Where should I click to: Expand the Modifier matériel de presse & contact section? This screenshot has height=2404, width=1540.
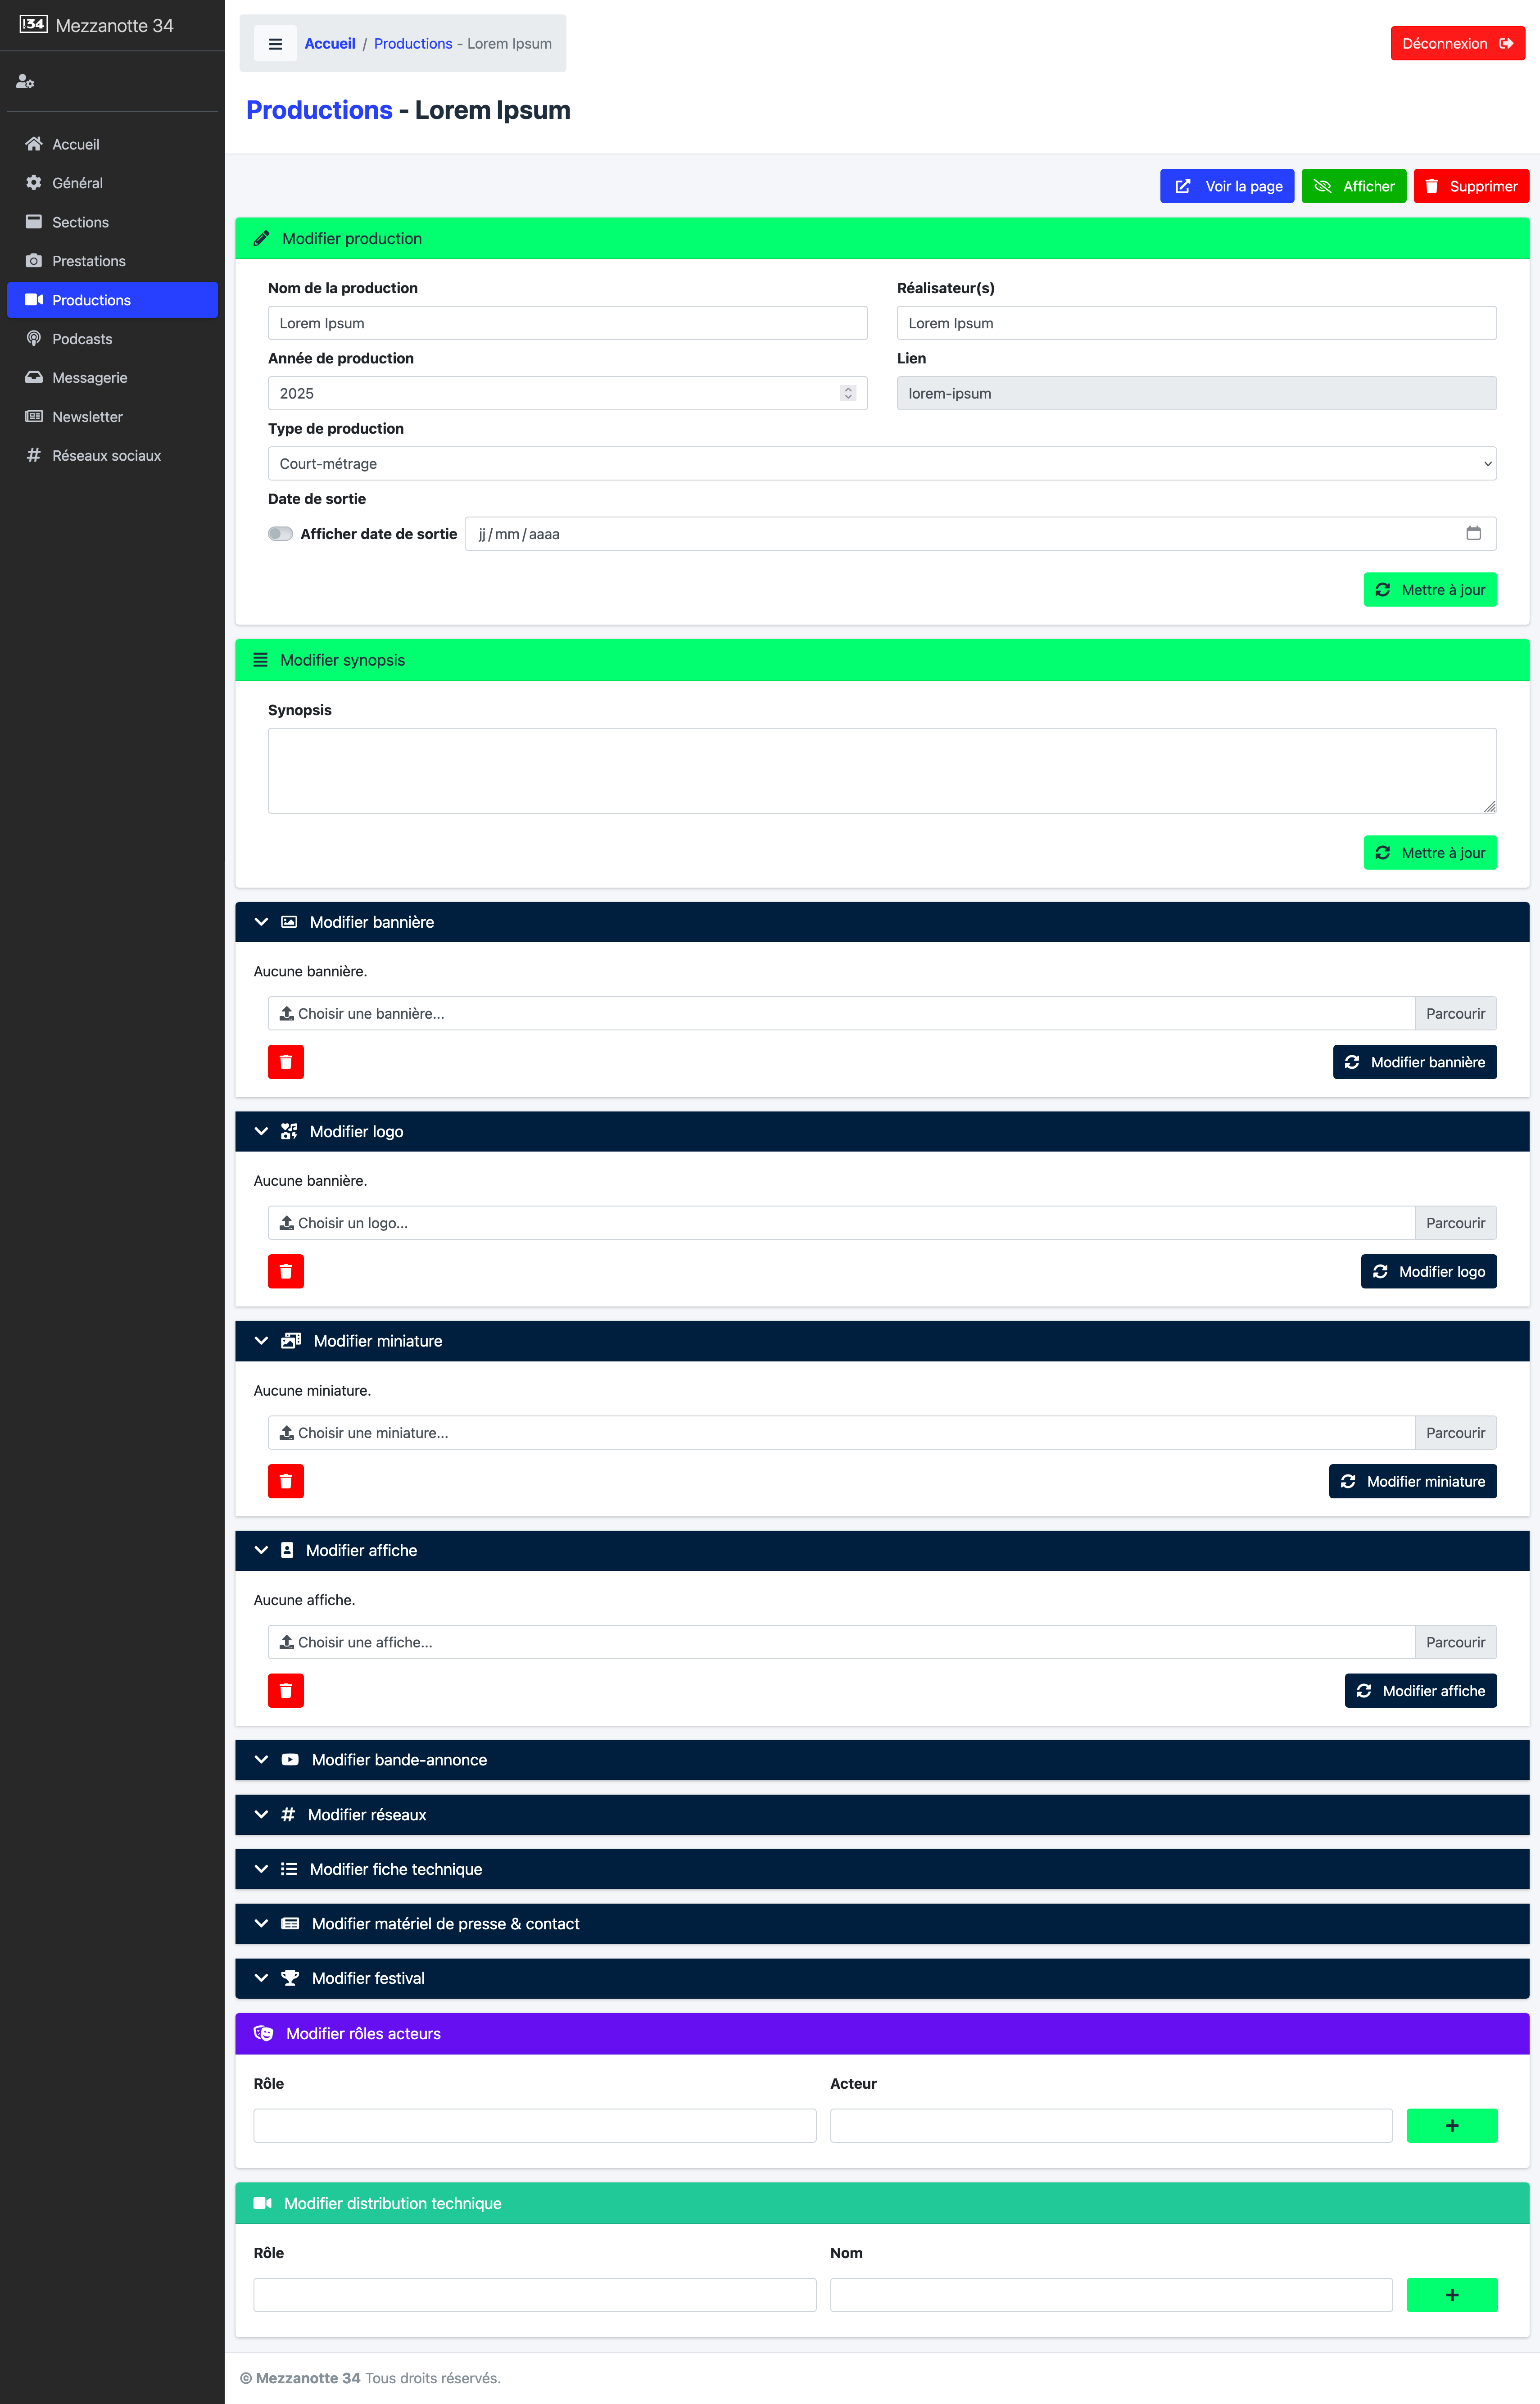pyautogui.click(x=881, y=1923)
